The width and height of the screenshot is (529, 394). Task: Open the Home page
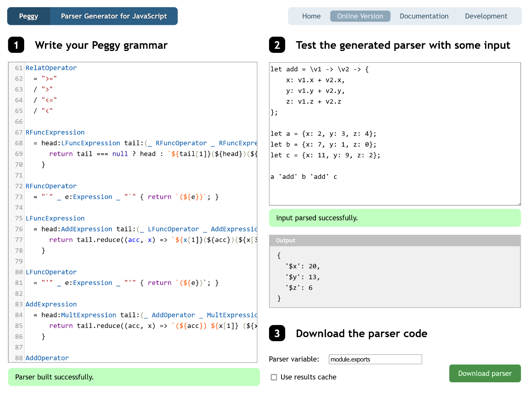click(x=311, y=16)
